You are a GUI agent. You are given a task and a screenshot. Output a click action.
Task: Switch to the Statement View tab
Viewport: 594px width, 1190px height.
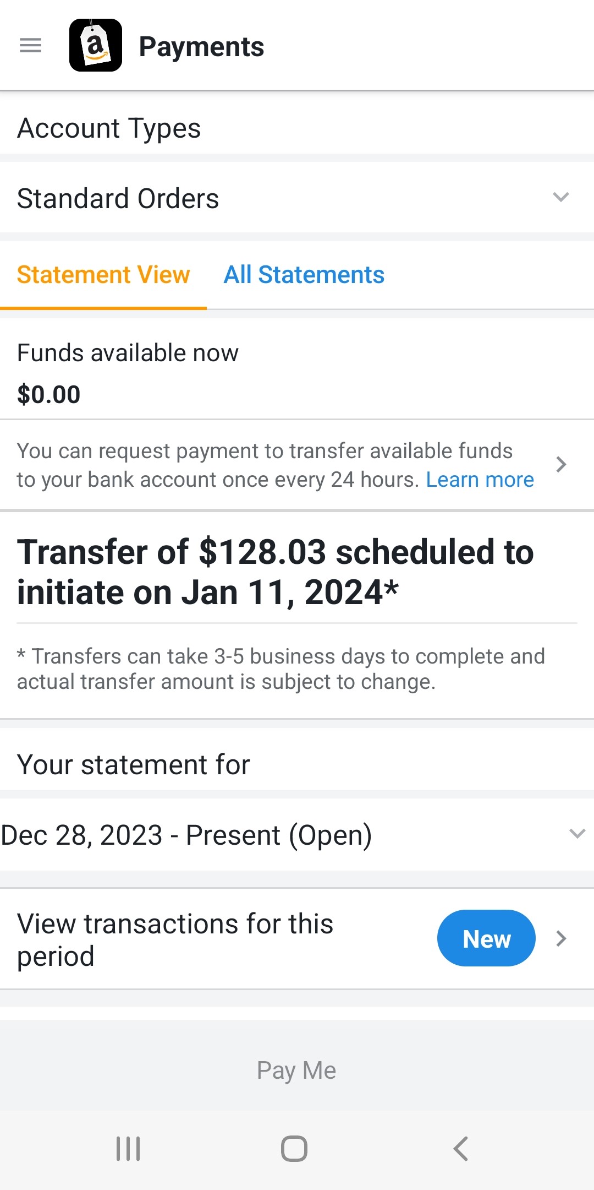(103, 275)
